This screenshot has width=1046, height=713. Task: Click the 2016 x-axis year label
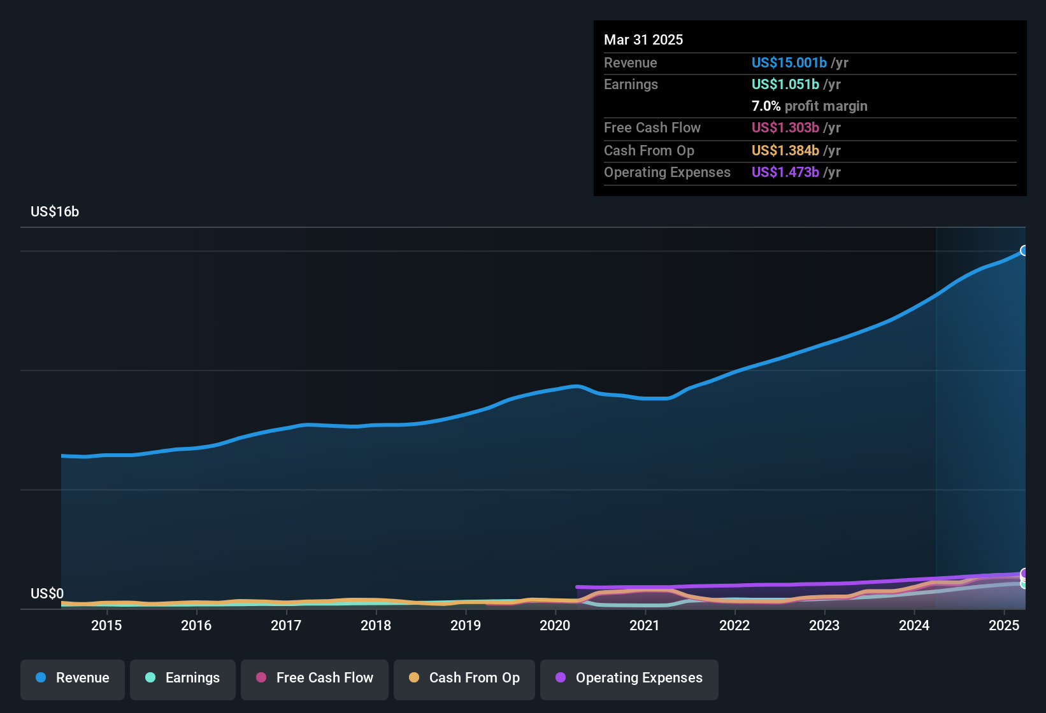pyautogui.click(x=196, y=625)
